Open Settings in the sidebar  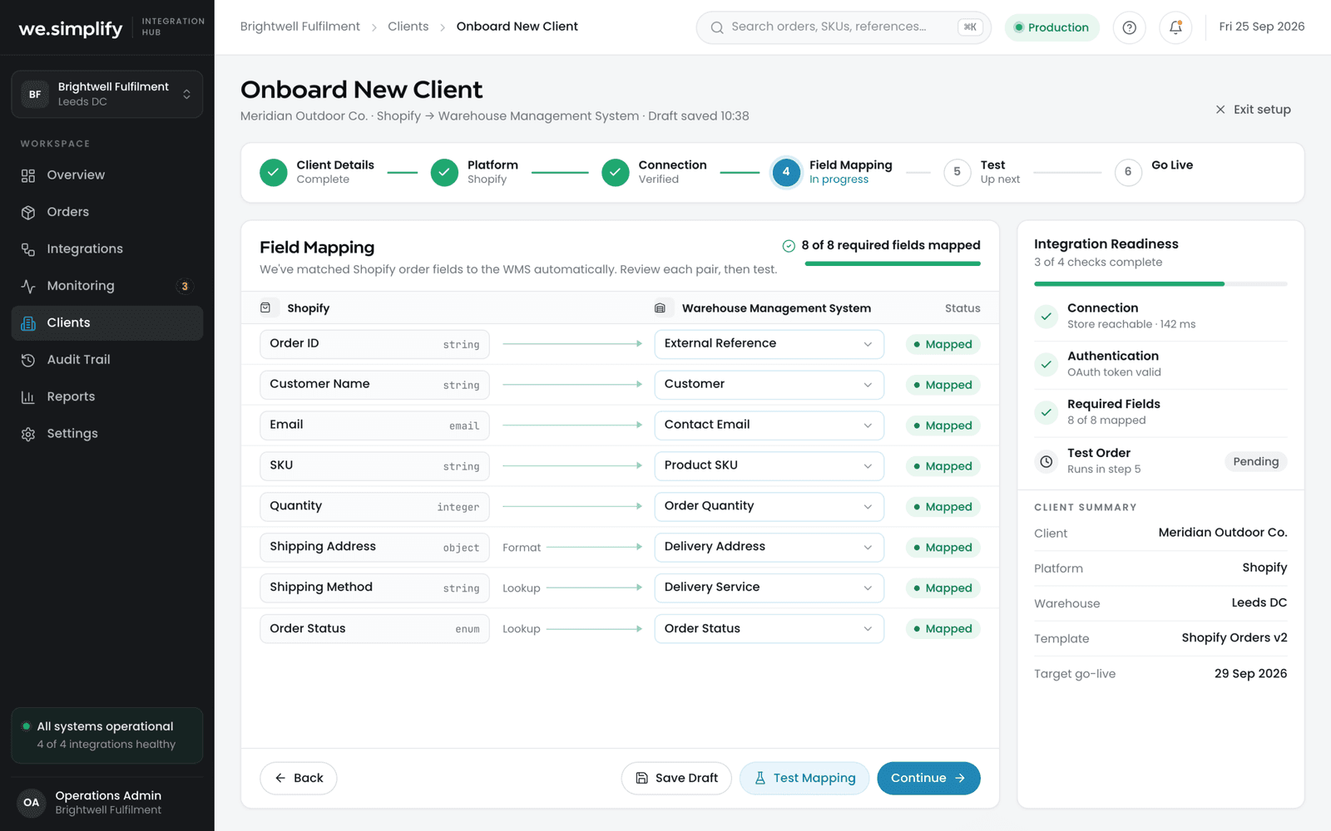coord(107,434)
